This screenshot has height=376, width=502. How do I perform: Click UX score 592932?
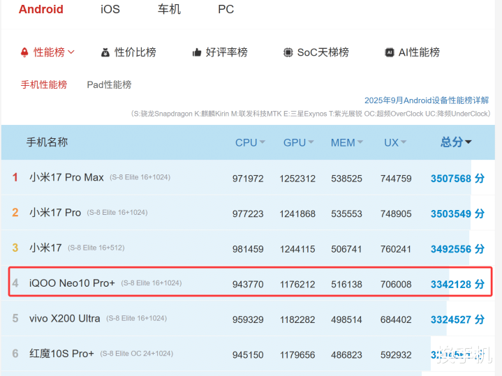(396, 355)
